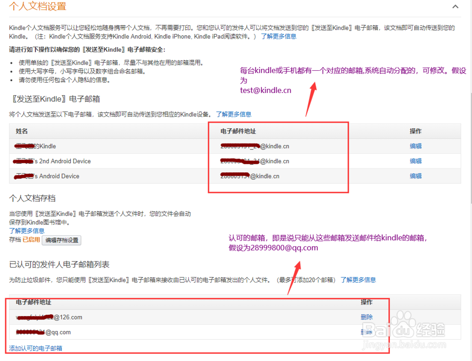Open 了解更多信息 next to 最多可添加20个邮箱
This screenshot has width=472, height=361.
358,280
